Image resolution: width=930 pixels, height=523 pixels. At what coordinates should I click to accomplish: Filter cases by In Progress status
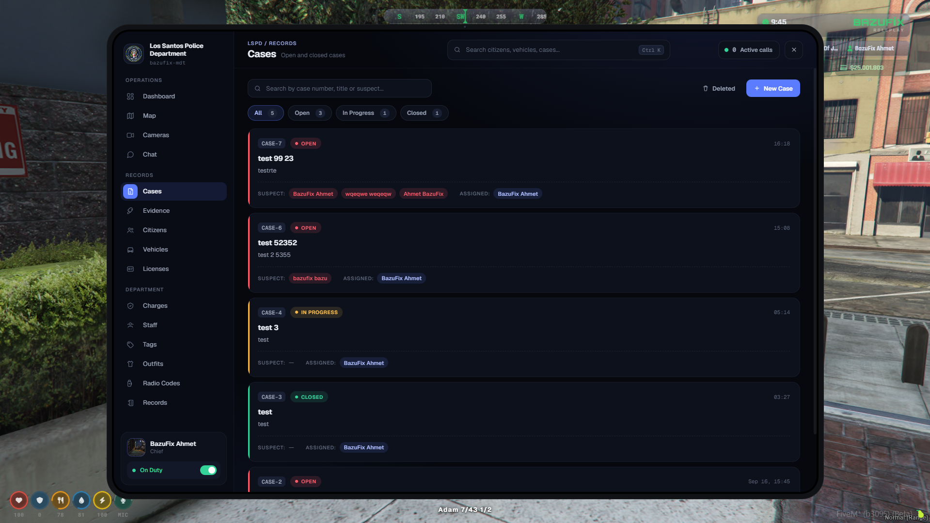(x=366, y=113)
